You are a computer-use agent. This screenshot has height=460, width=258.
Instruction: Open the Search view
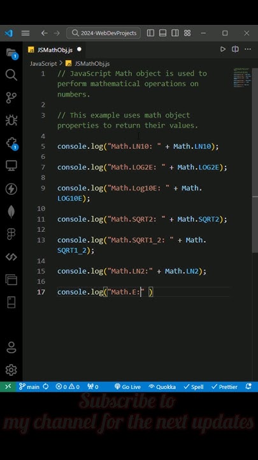click(11, 75)
